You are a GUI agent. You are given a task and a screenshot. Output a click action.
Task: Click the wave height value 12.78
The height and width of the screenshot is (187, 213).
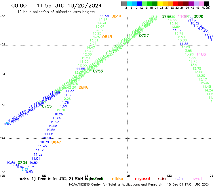193,61
